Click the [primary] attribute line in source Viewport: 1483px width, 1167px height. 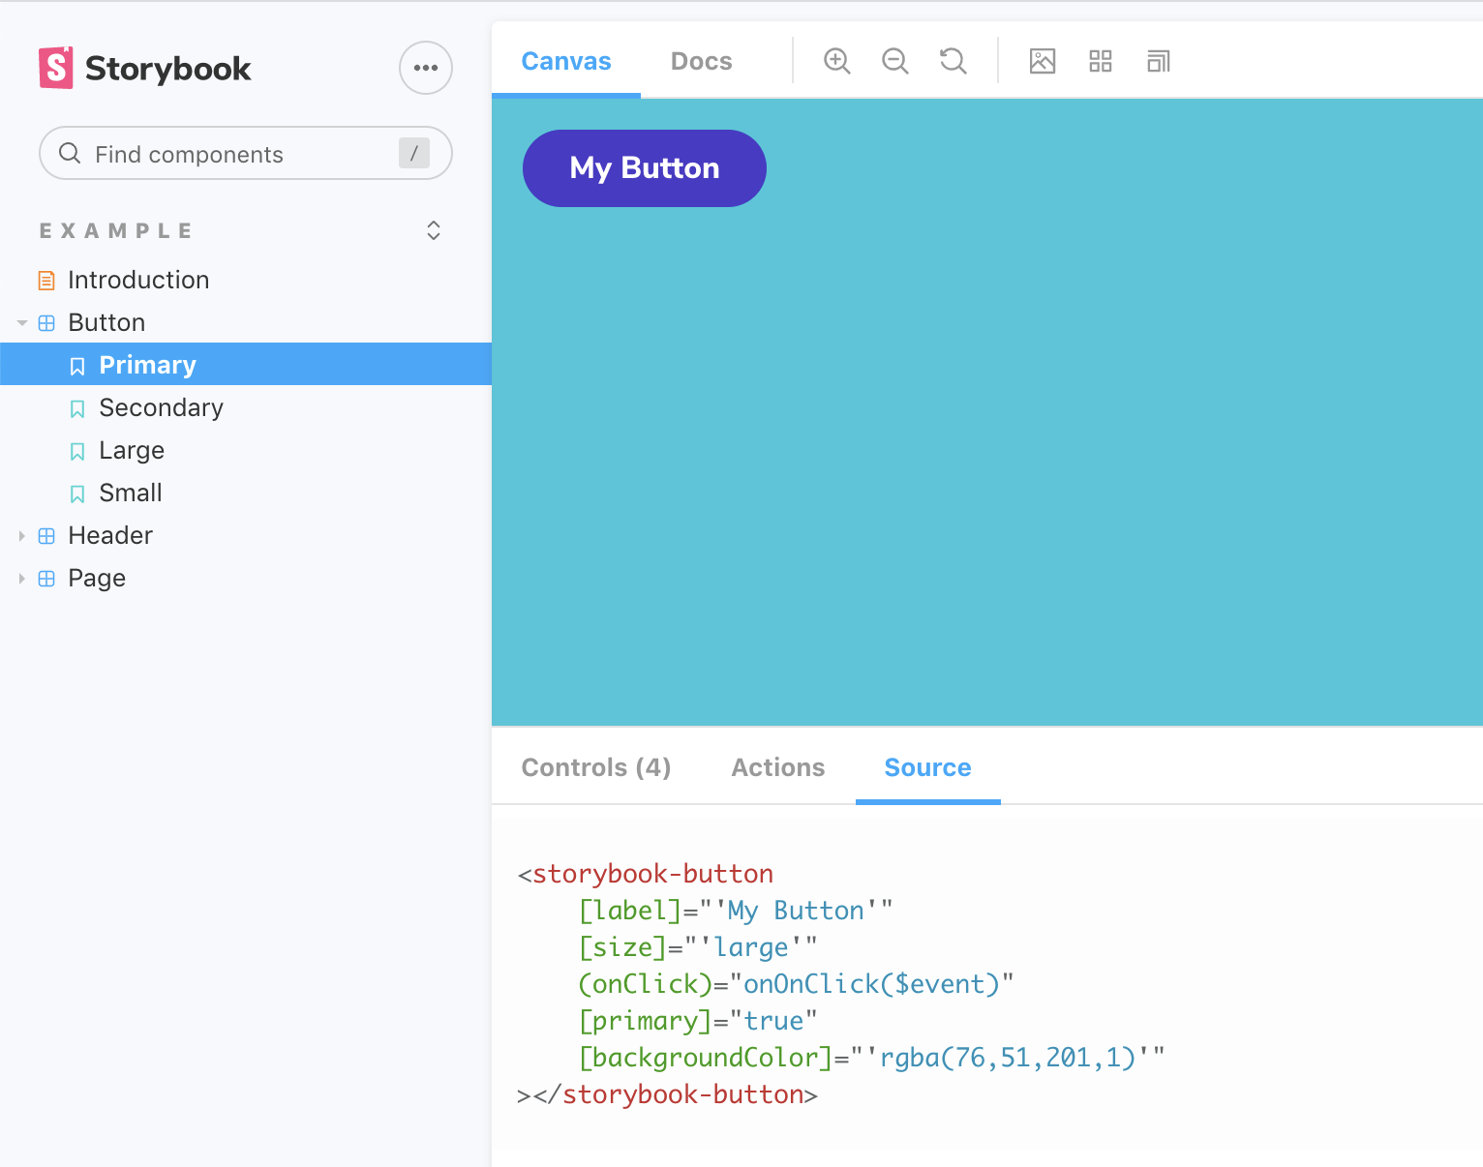coord(698,1021)
